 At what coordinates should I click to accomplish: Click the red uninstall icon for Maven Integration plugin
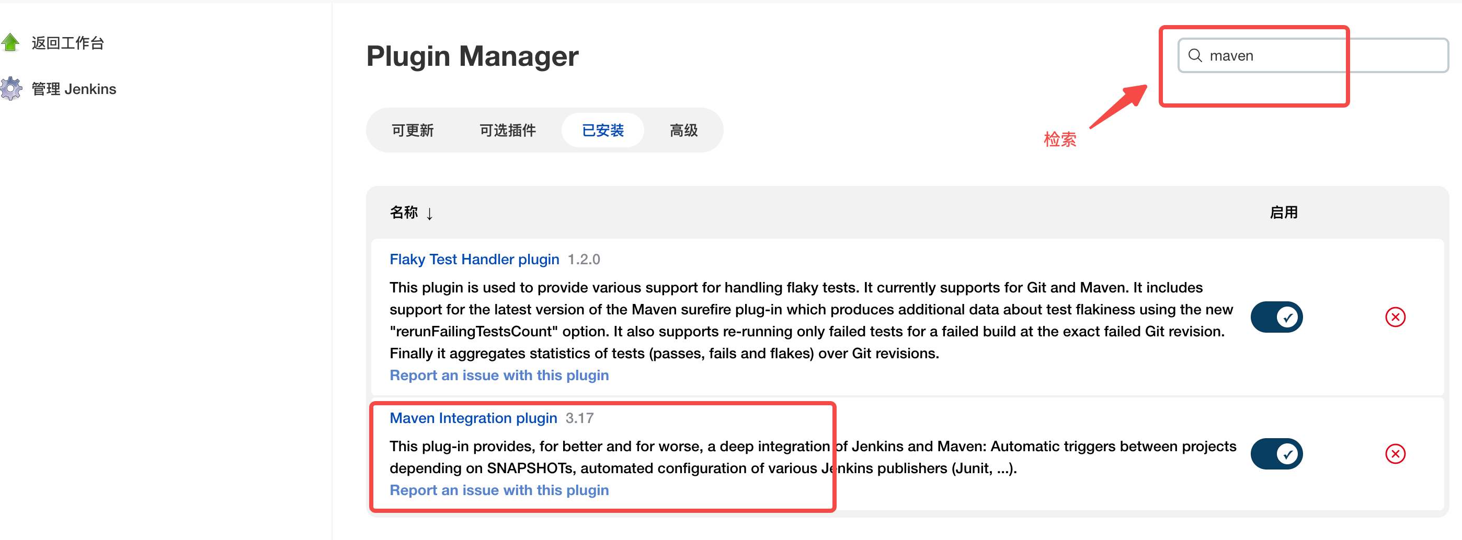[1396, 453]
